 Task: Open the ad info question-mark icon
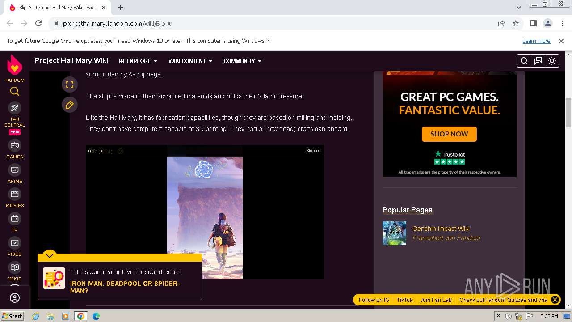click(x=120, y=151)
